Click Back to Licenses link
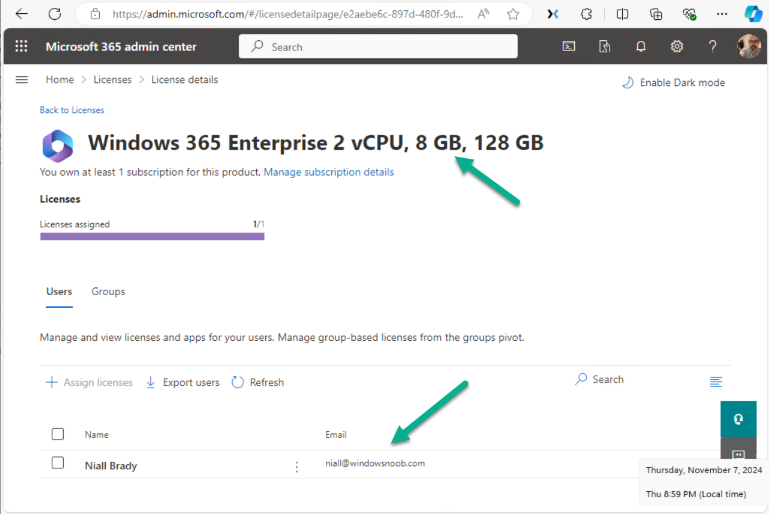This screenshot has width=769, height=514. click(x=72, y=110)
